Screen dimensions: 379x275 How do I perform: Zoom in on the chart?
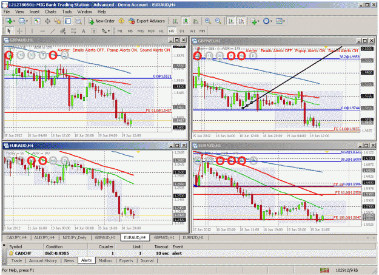point(207,21)
